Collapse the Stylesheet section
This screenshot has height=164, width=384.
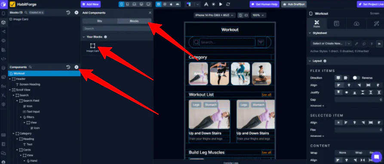[310, 33]
